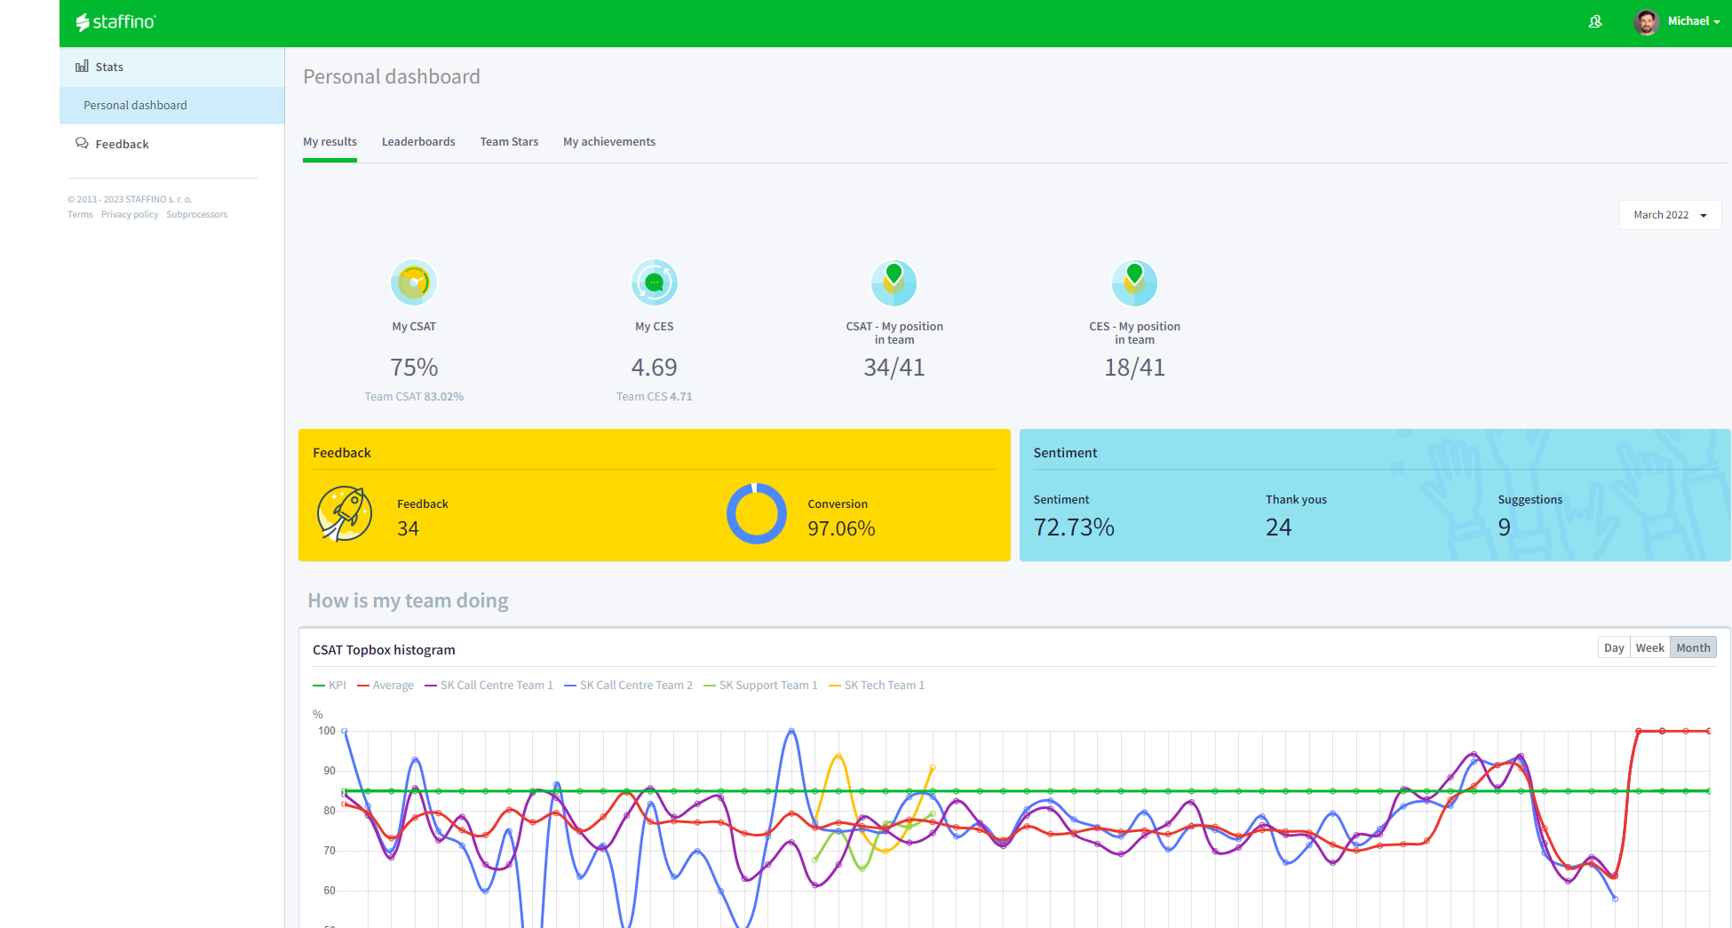Select Personal dashboard in sidebar

click(x=172, y=105)
